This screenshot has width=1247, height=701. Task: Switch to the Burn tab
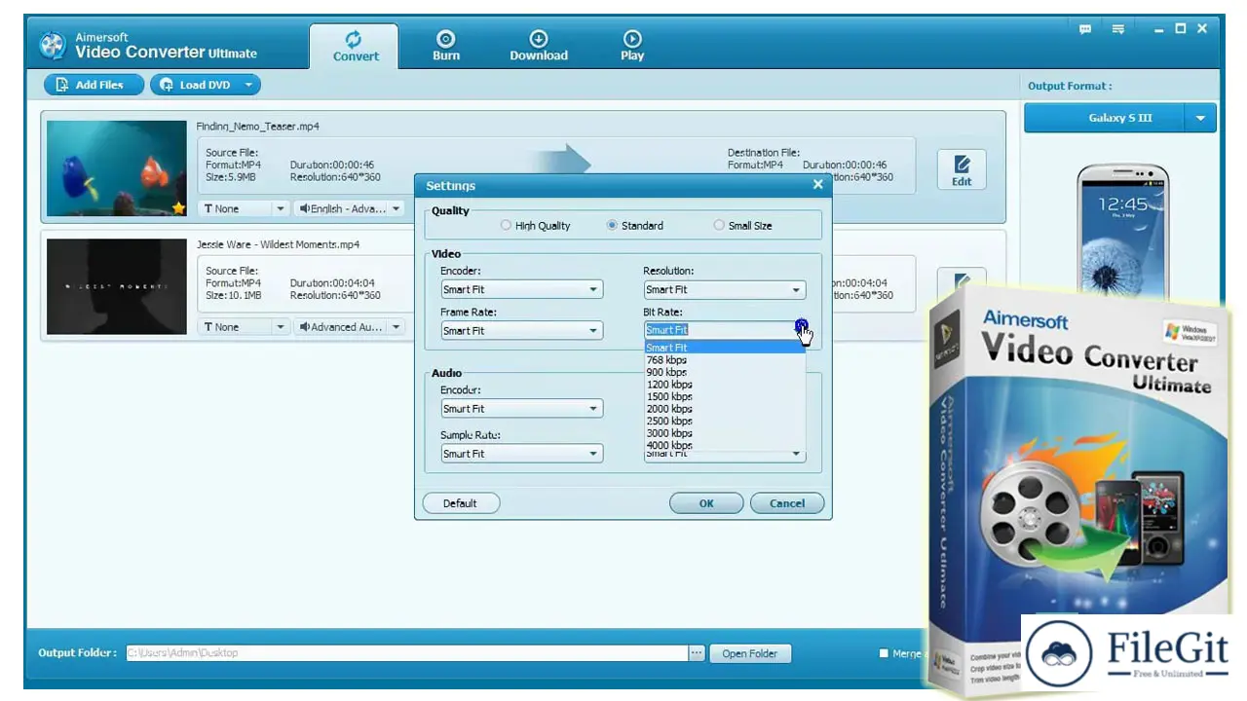[446, 46]
